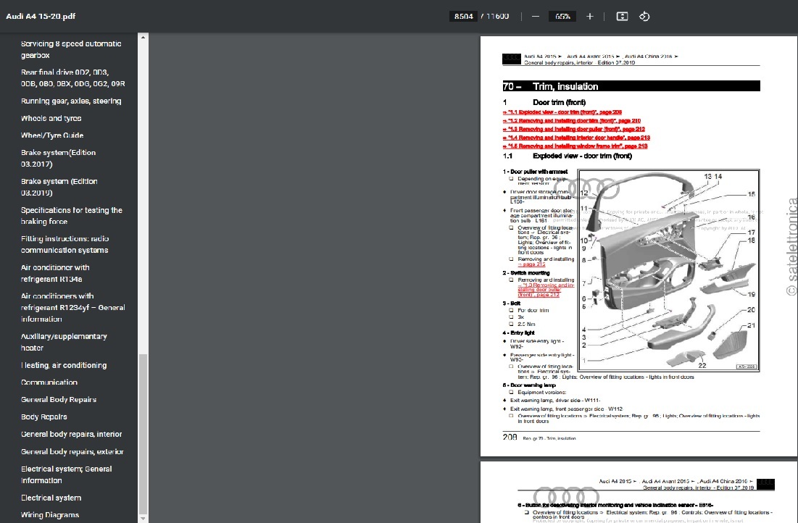The width and height of the screenshot is (798, 523).
Task: Click the bookmarks sidebar scrollbar thumb
Action: click(143, 434)
